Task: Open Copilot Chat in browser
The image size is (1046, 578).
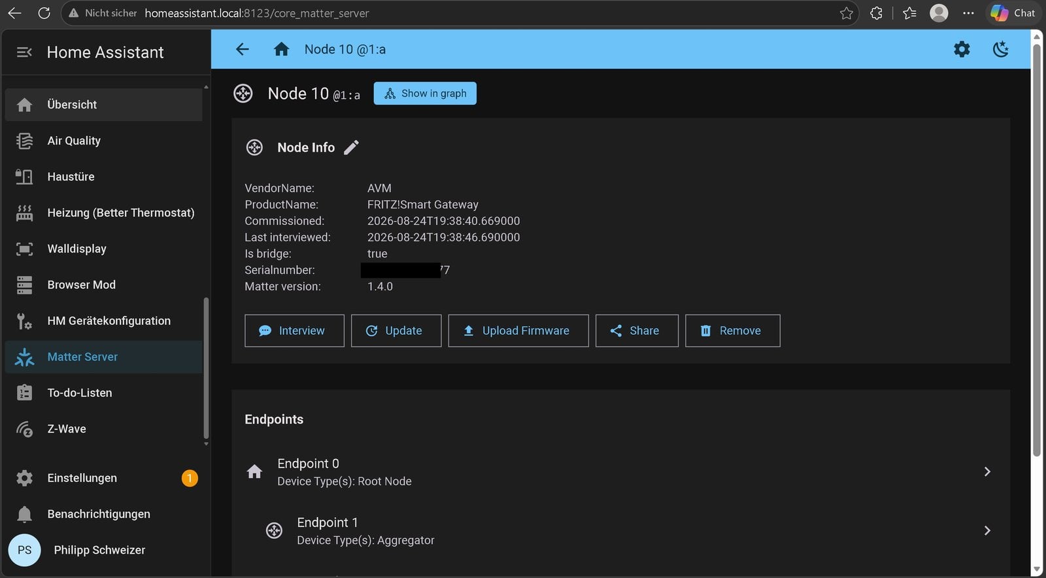Action: click(x=1013, y=13)
